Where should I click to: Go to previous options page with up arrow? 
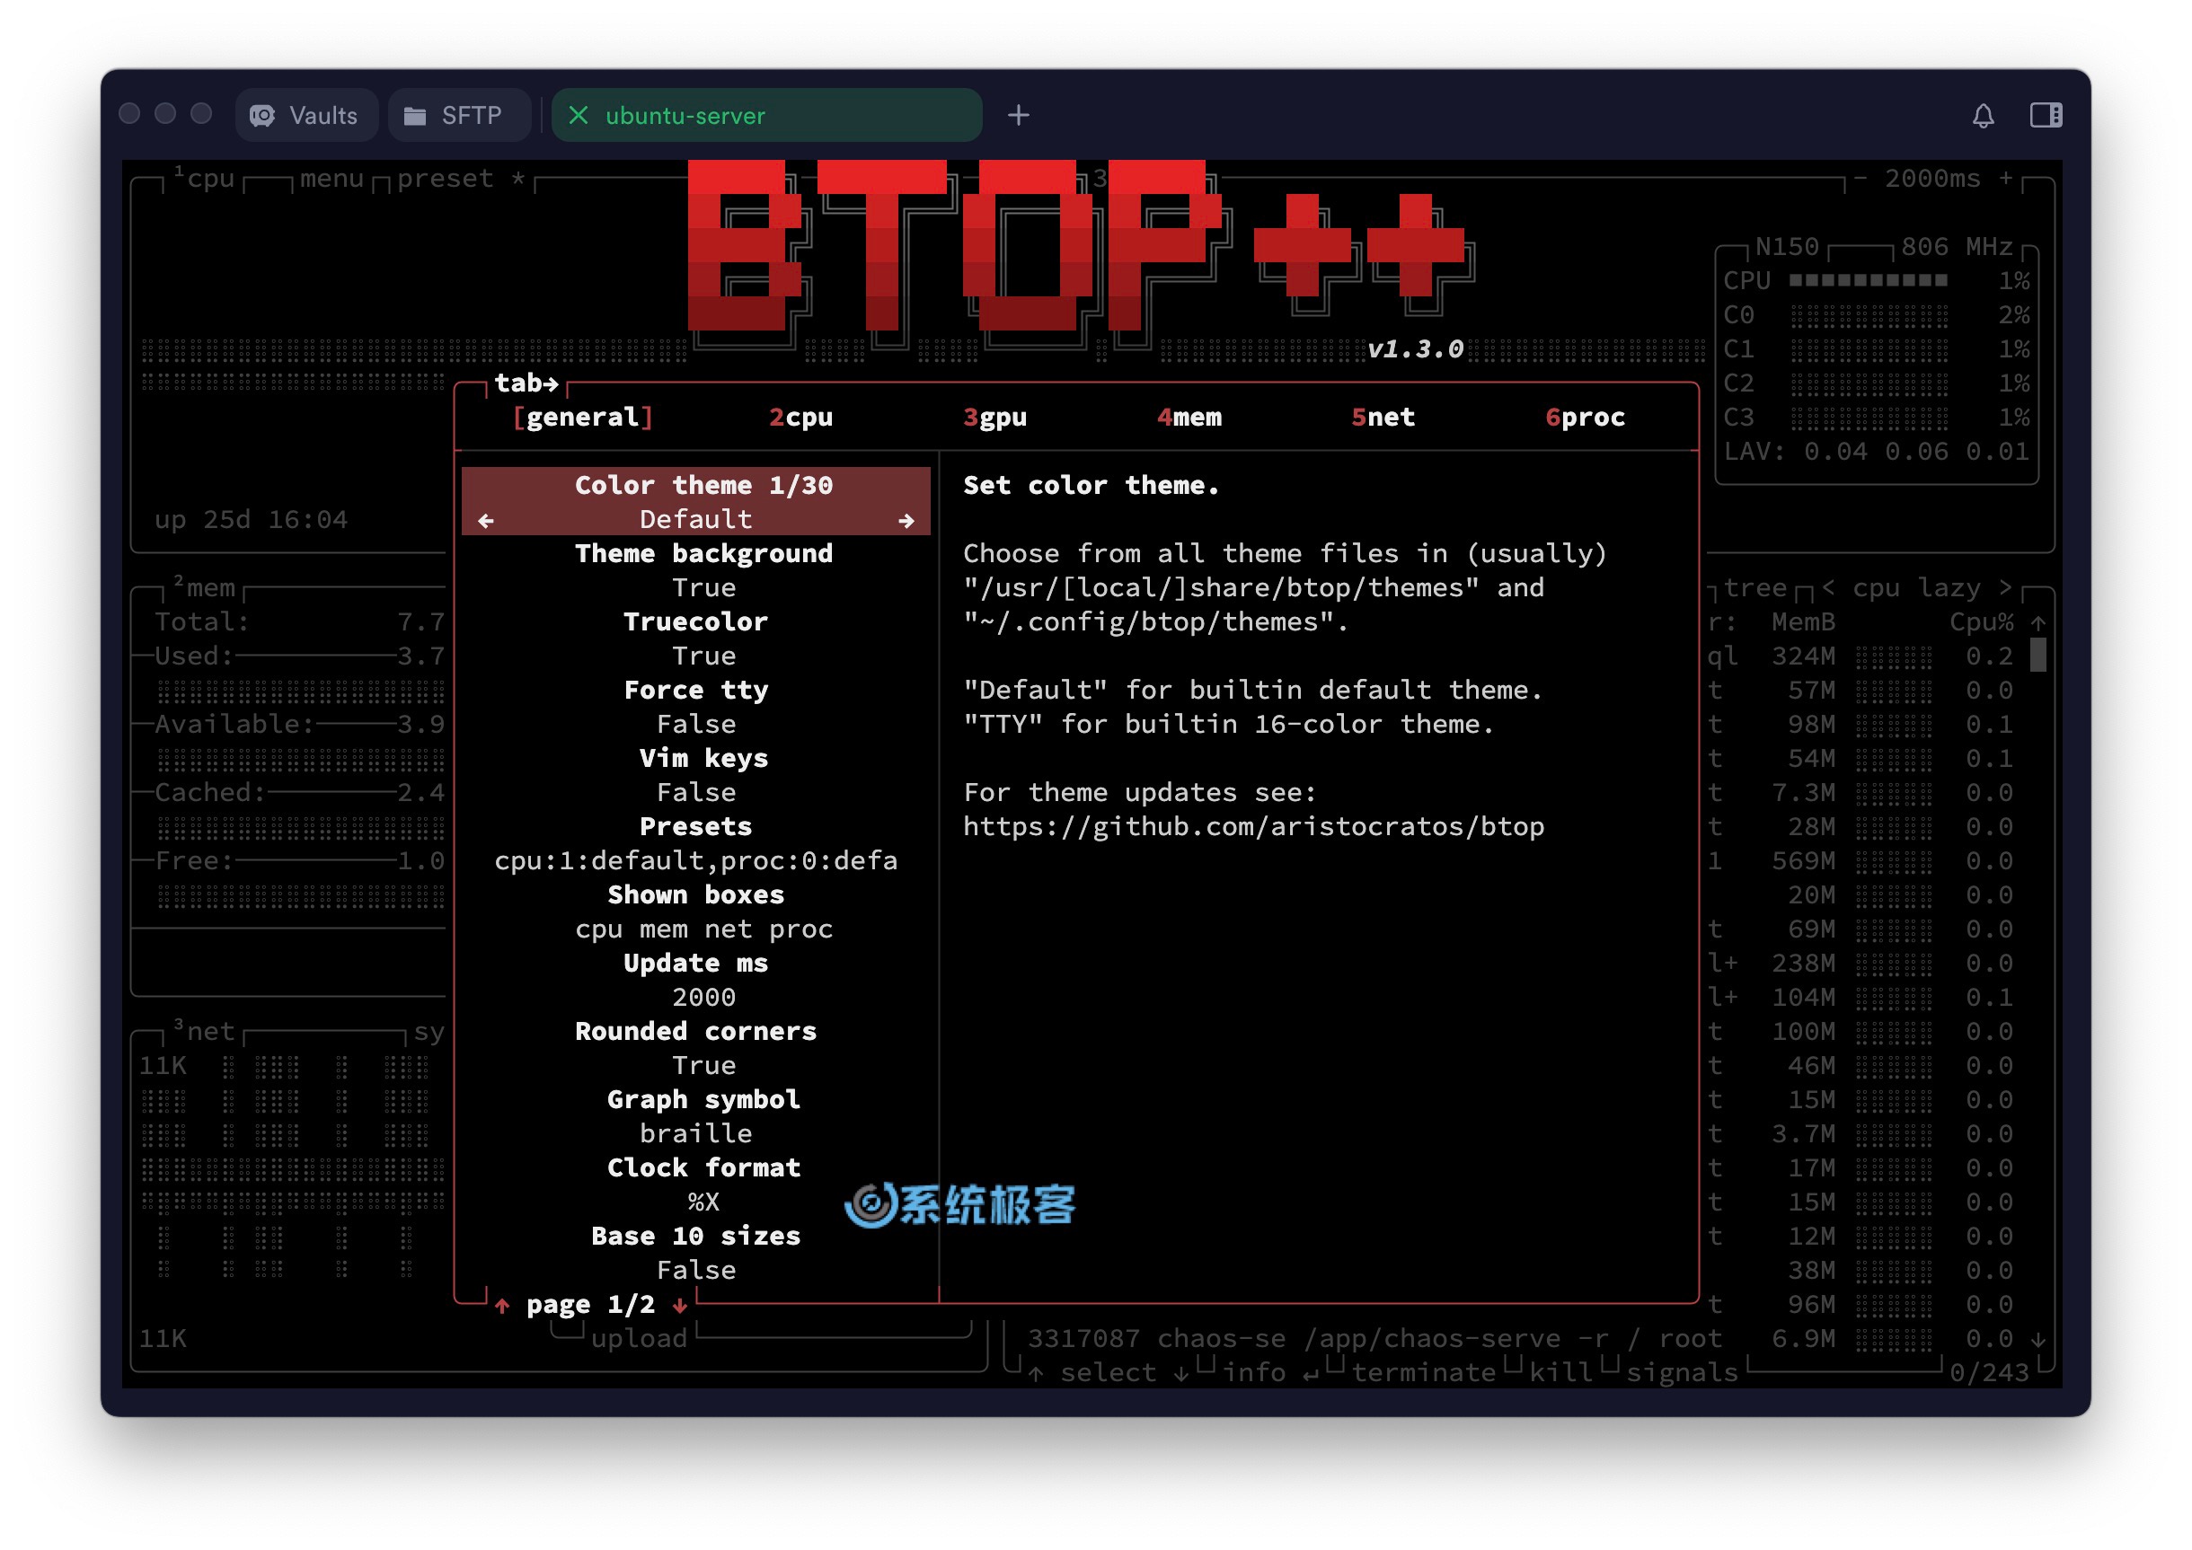502,1306
